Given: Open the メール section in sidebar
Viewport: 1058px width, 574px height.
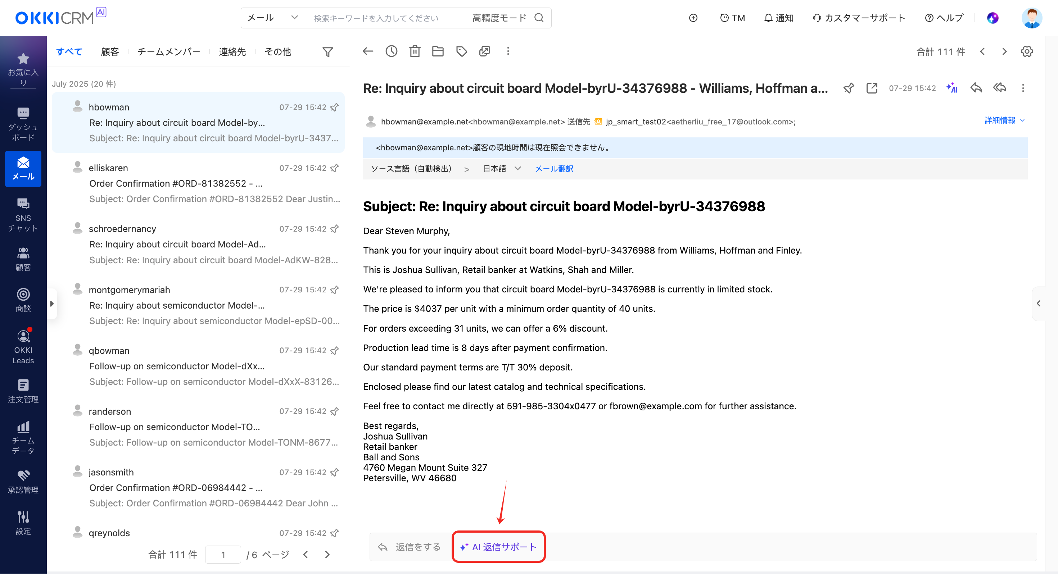Looking at the screenshot, I should pyautogui.click(x=23, y=169).
